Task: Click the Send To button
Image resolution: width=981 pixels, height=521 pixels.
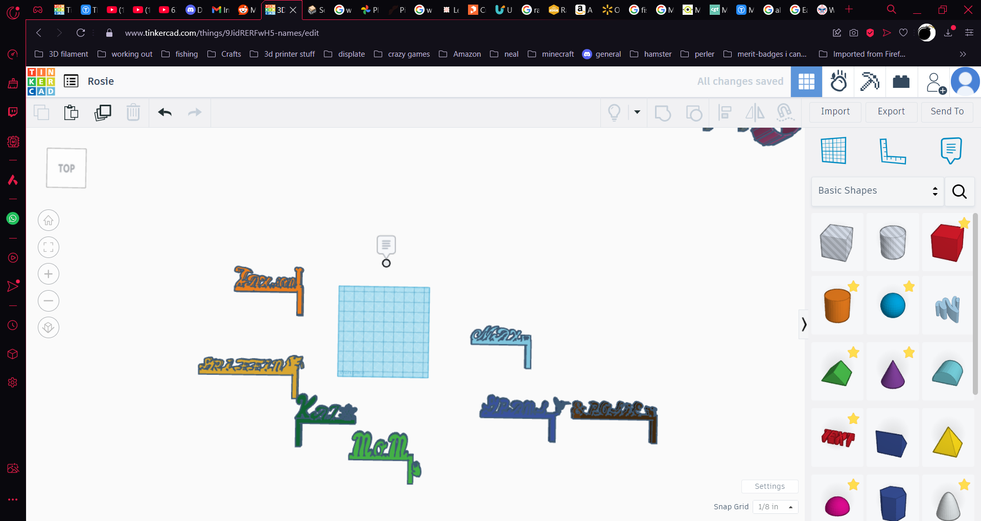Action: [x=947, y=111]
